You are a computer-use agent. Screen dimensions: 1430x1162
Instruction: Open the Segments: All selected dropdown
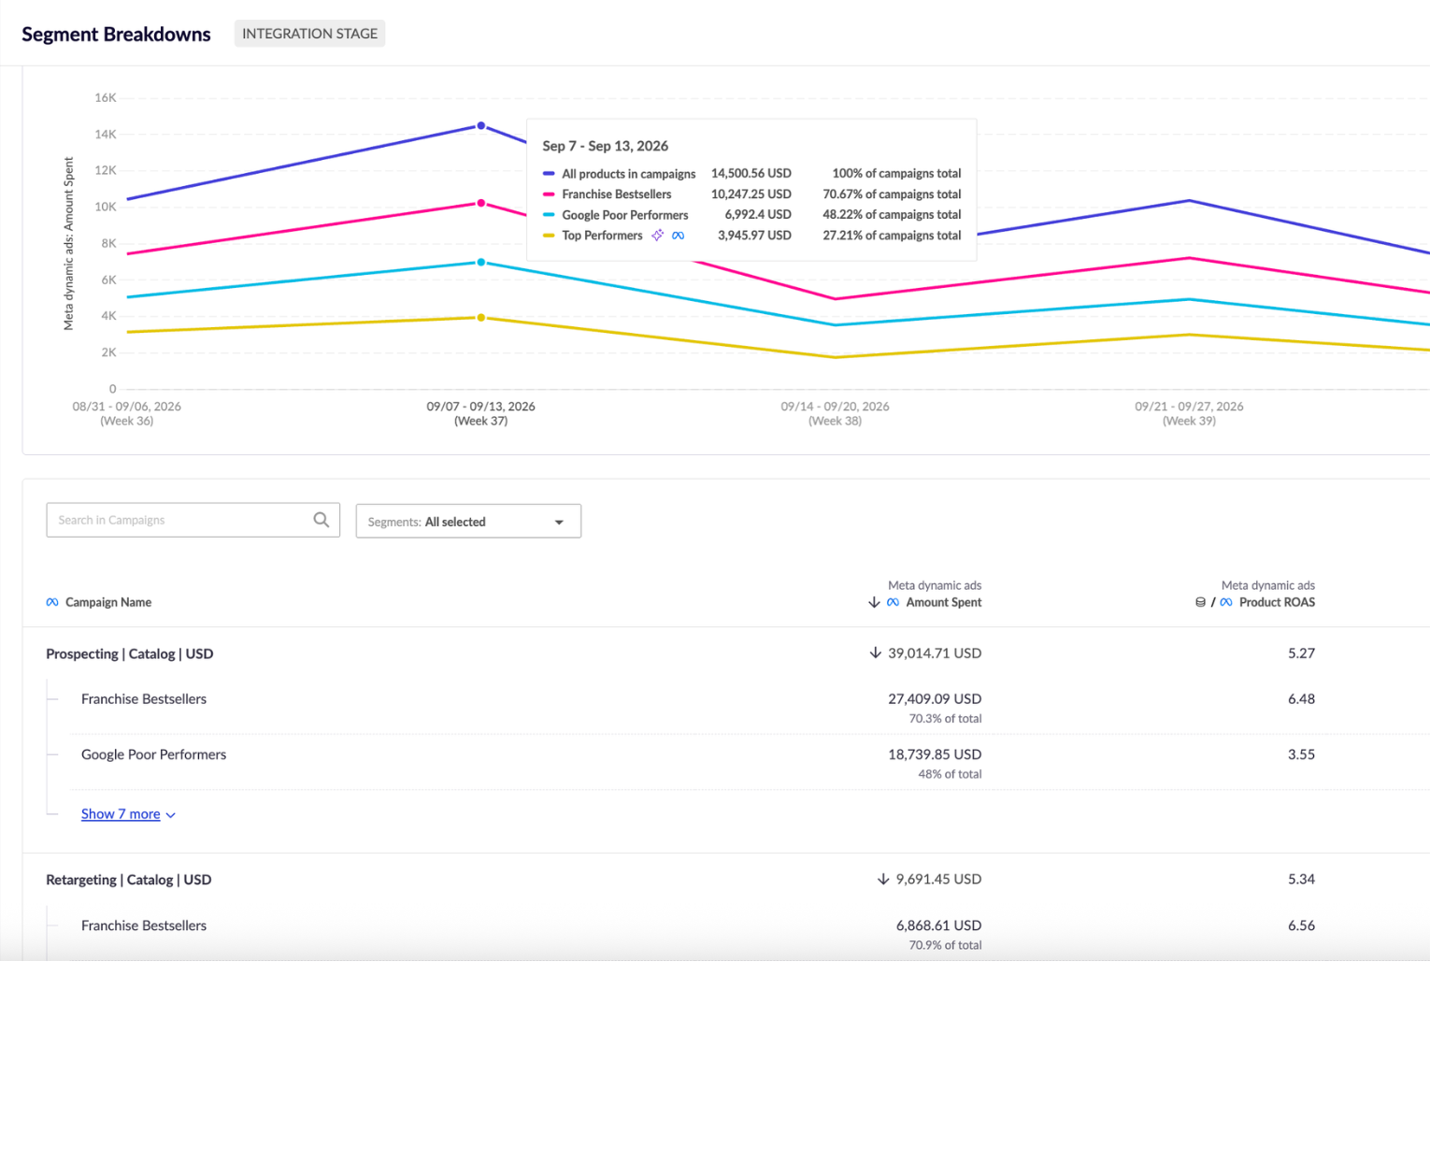tap(468, 521)
